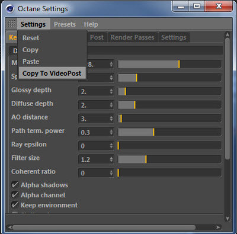
Task: Toggle the Alpha shadows checkbox
Action: [x=15, y=185]
